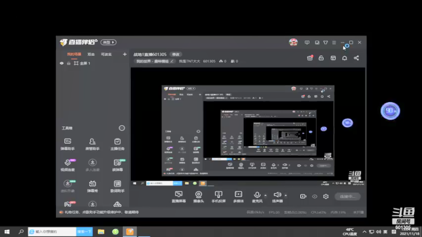Click the 修改 edit title button
Viewport: 422px width, 237px height.
(176, 54)
